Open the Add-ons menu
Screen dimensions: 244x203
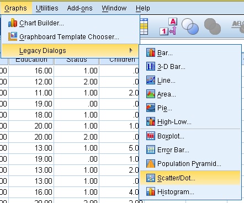click(79, 8)
